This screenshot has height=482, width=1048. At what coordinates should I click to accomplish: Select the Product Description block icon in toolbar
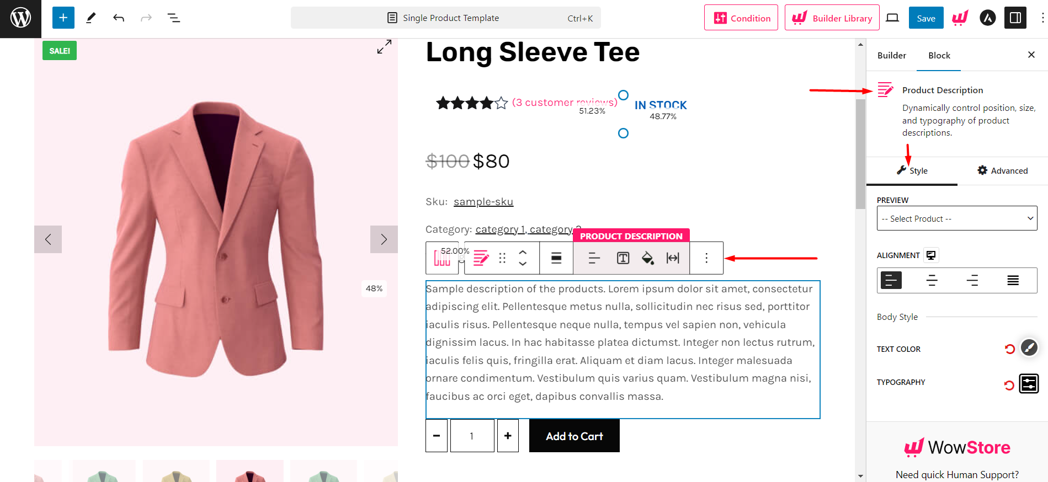[x=480, y=258]
